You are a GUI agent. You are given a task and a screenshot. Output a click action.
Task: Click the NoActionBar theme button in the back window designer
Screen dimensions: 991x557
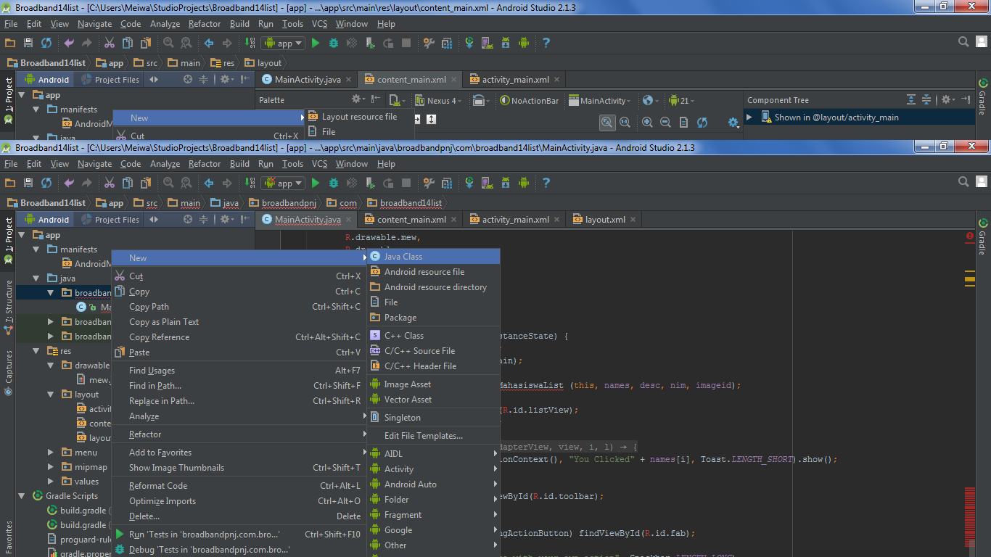tap(530, 101)
